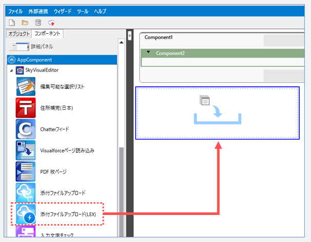The image size is (311, 242).
Task: Select the 住所補完(日本) postal icon
Action: pyautogui.click(x=26, y=108)
